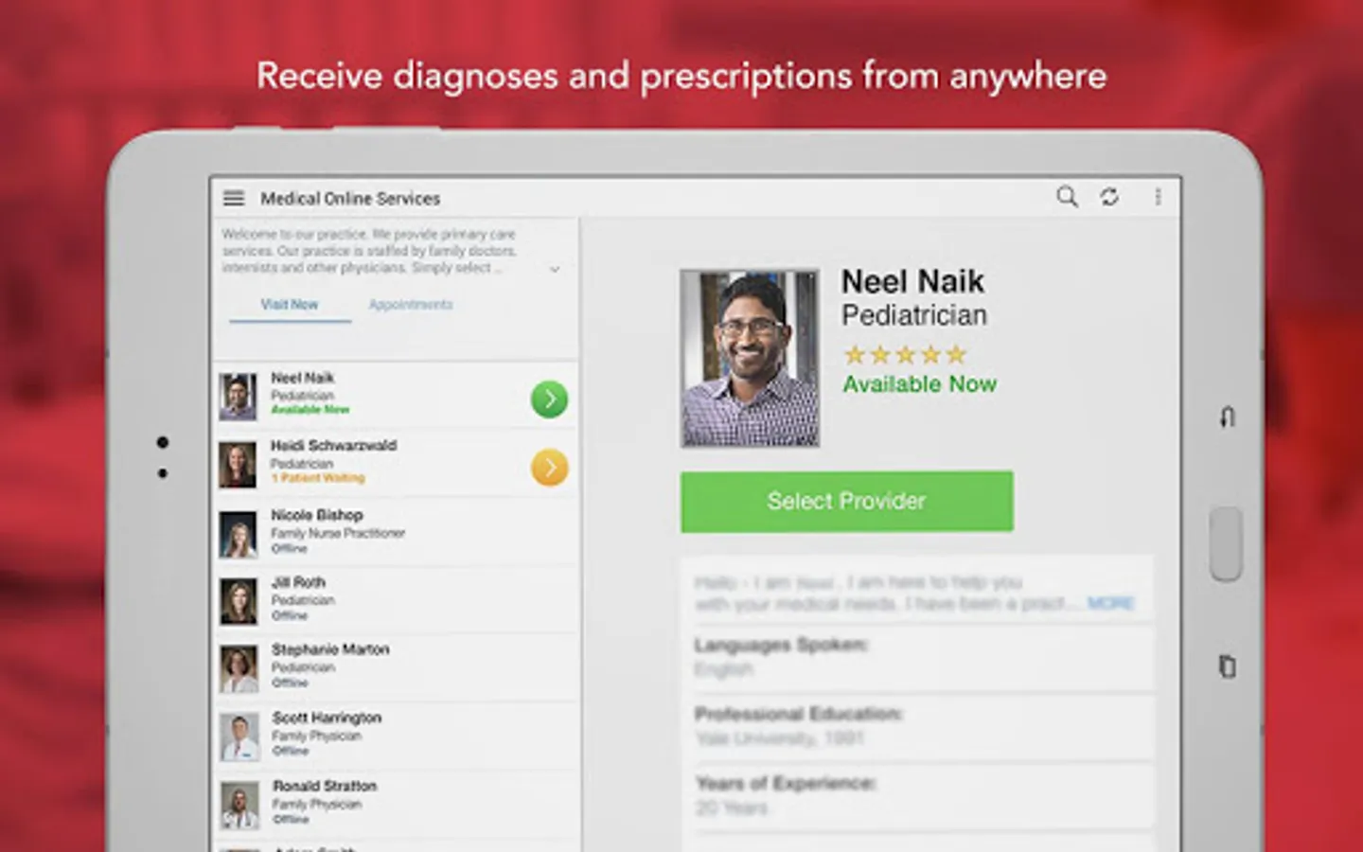Image resolution: width=1363 pixels, height=852 pixels.
Task: Tap the tablet back navigation icon
Action: pos(1228,417)
